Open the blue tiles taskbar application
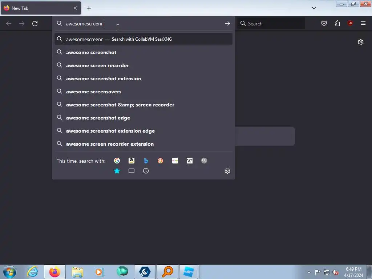 click(189, 272)
